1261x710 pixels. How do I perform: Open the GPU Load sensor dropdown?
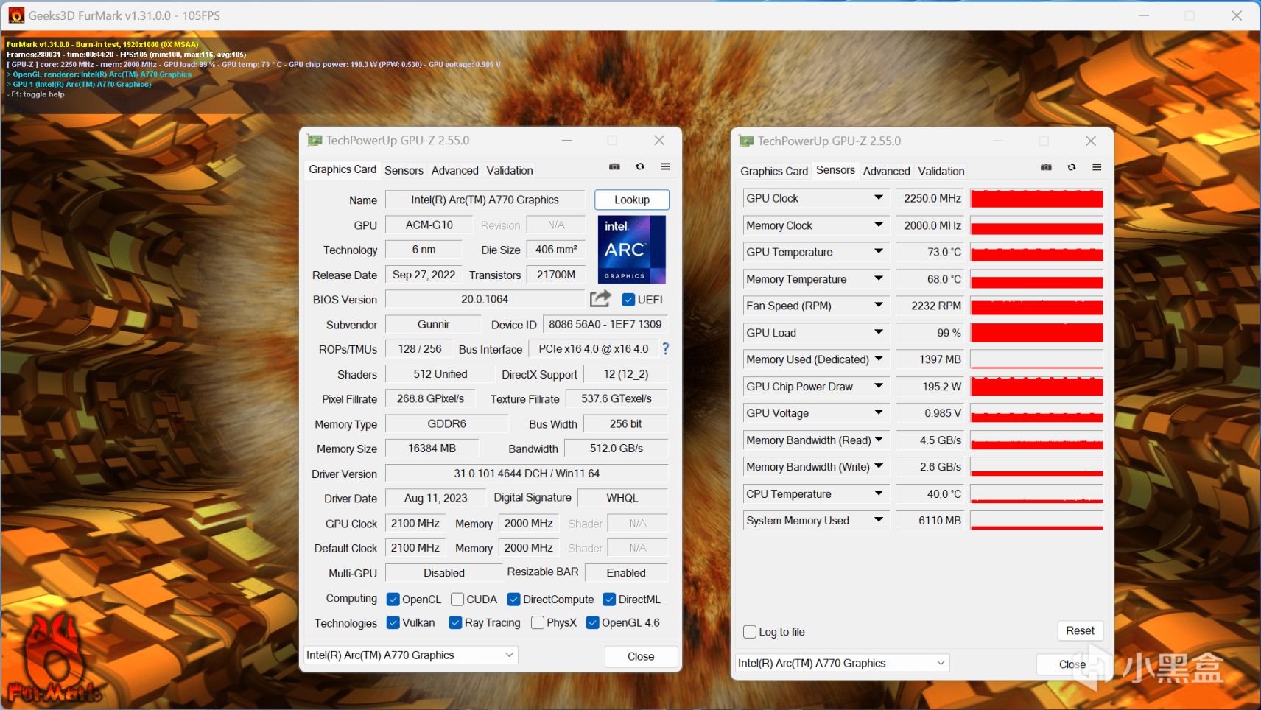(x=879, y=332)
